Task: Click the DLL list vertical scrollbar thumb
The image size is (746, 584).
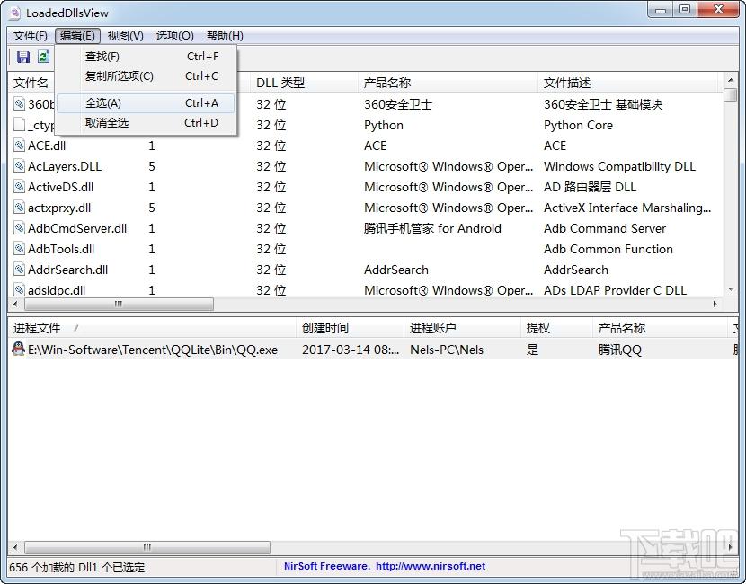Action: tap(731, 94)
